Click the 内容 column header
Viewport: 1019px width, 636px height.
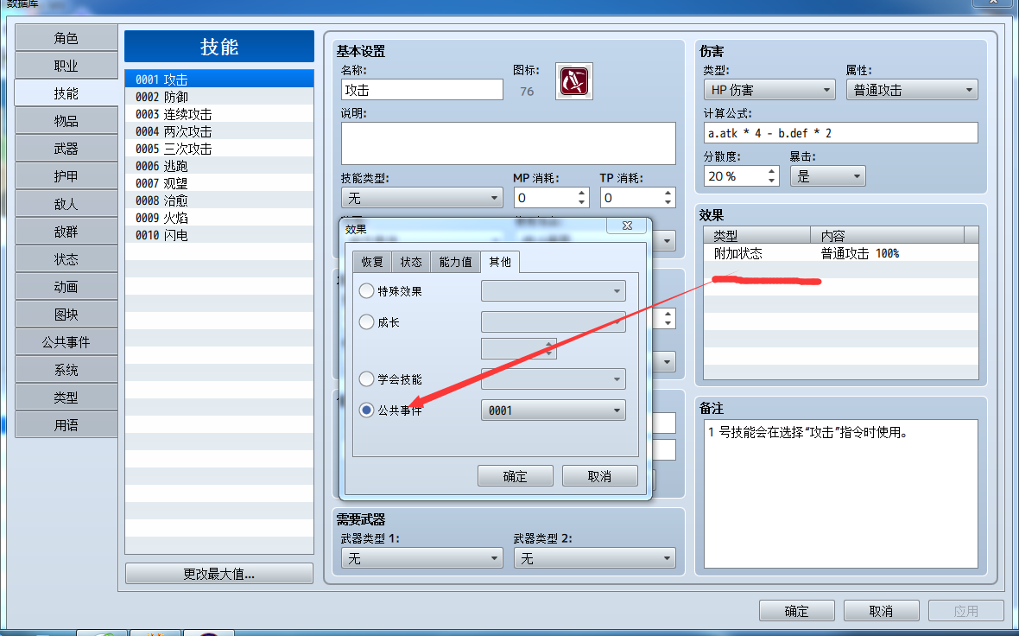887,235
